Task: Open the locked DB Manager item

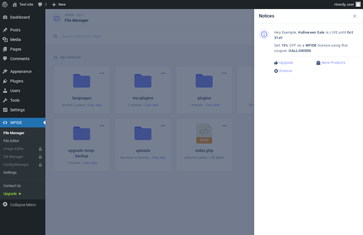Action: coord(23,157)
